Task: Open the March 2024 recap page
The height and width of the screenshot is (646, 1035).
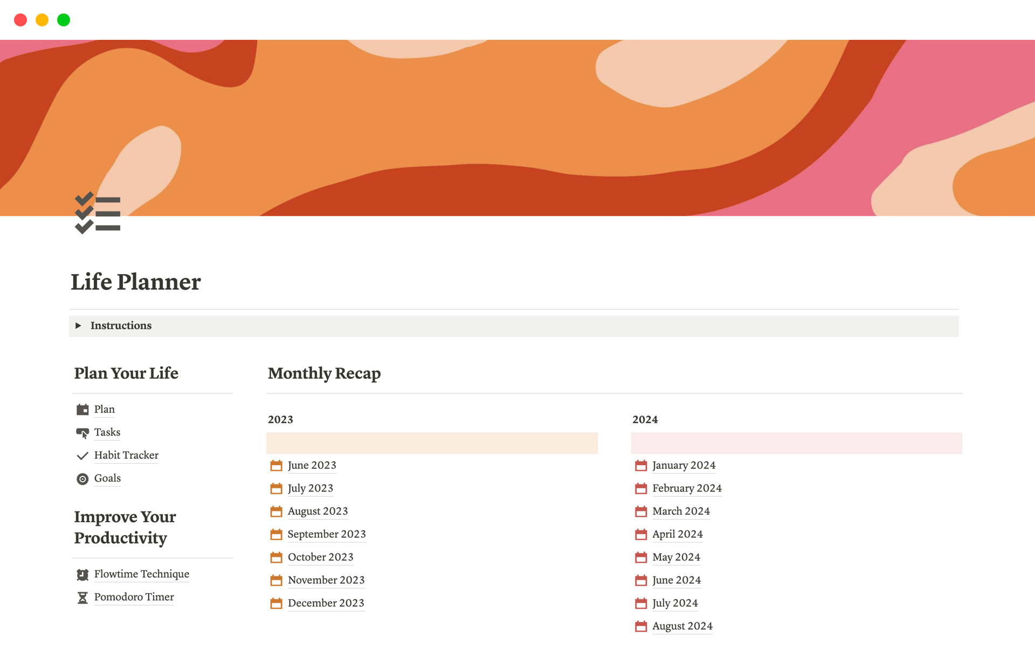Action: pos(680,511)
